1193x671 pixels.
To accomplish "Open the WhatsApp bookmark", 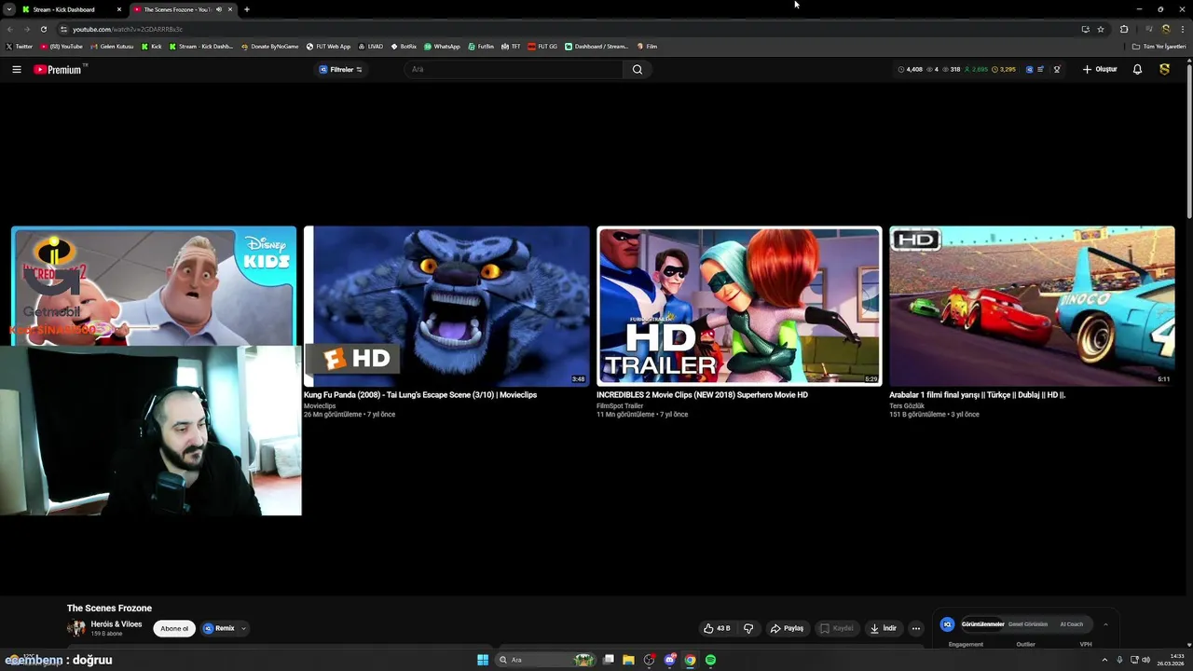I will pos(442,46).
